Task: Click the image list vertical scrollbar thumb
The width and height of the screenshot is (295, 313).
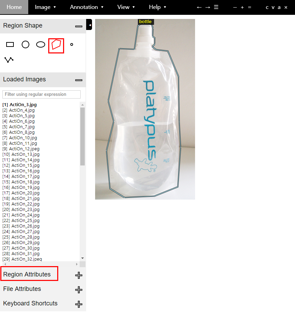Action: 82,137
